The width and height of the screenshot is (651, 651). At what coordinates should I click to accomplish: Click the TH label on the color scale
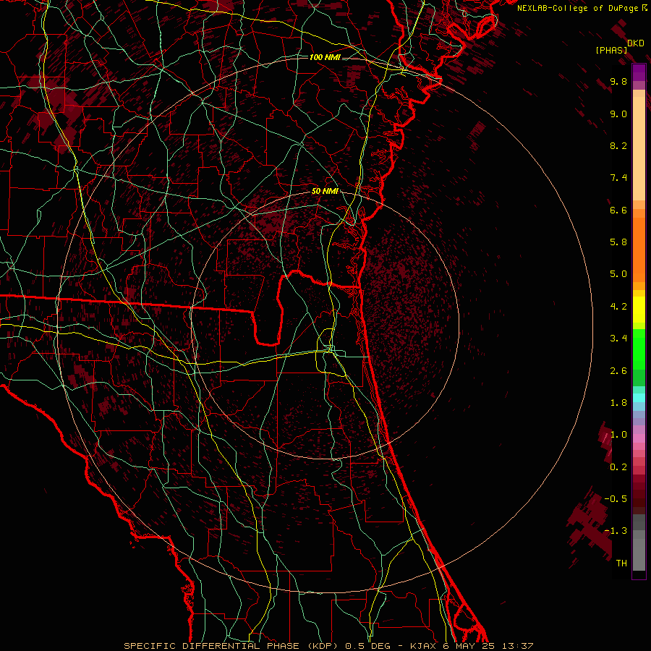point(621,563)
